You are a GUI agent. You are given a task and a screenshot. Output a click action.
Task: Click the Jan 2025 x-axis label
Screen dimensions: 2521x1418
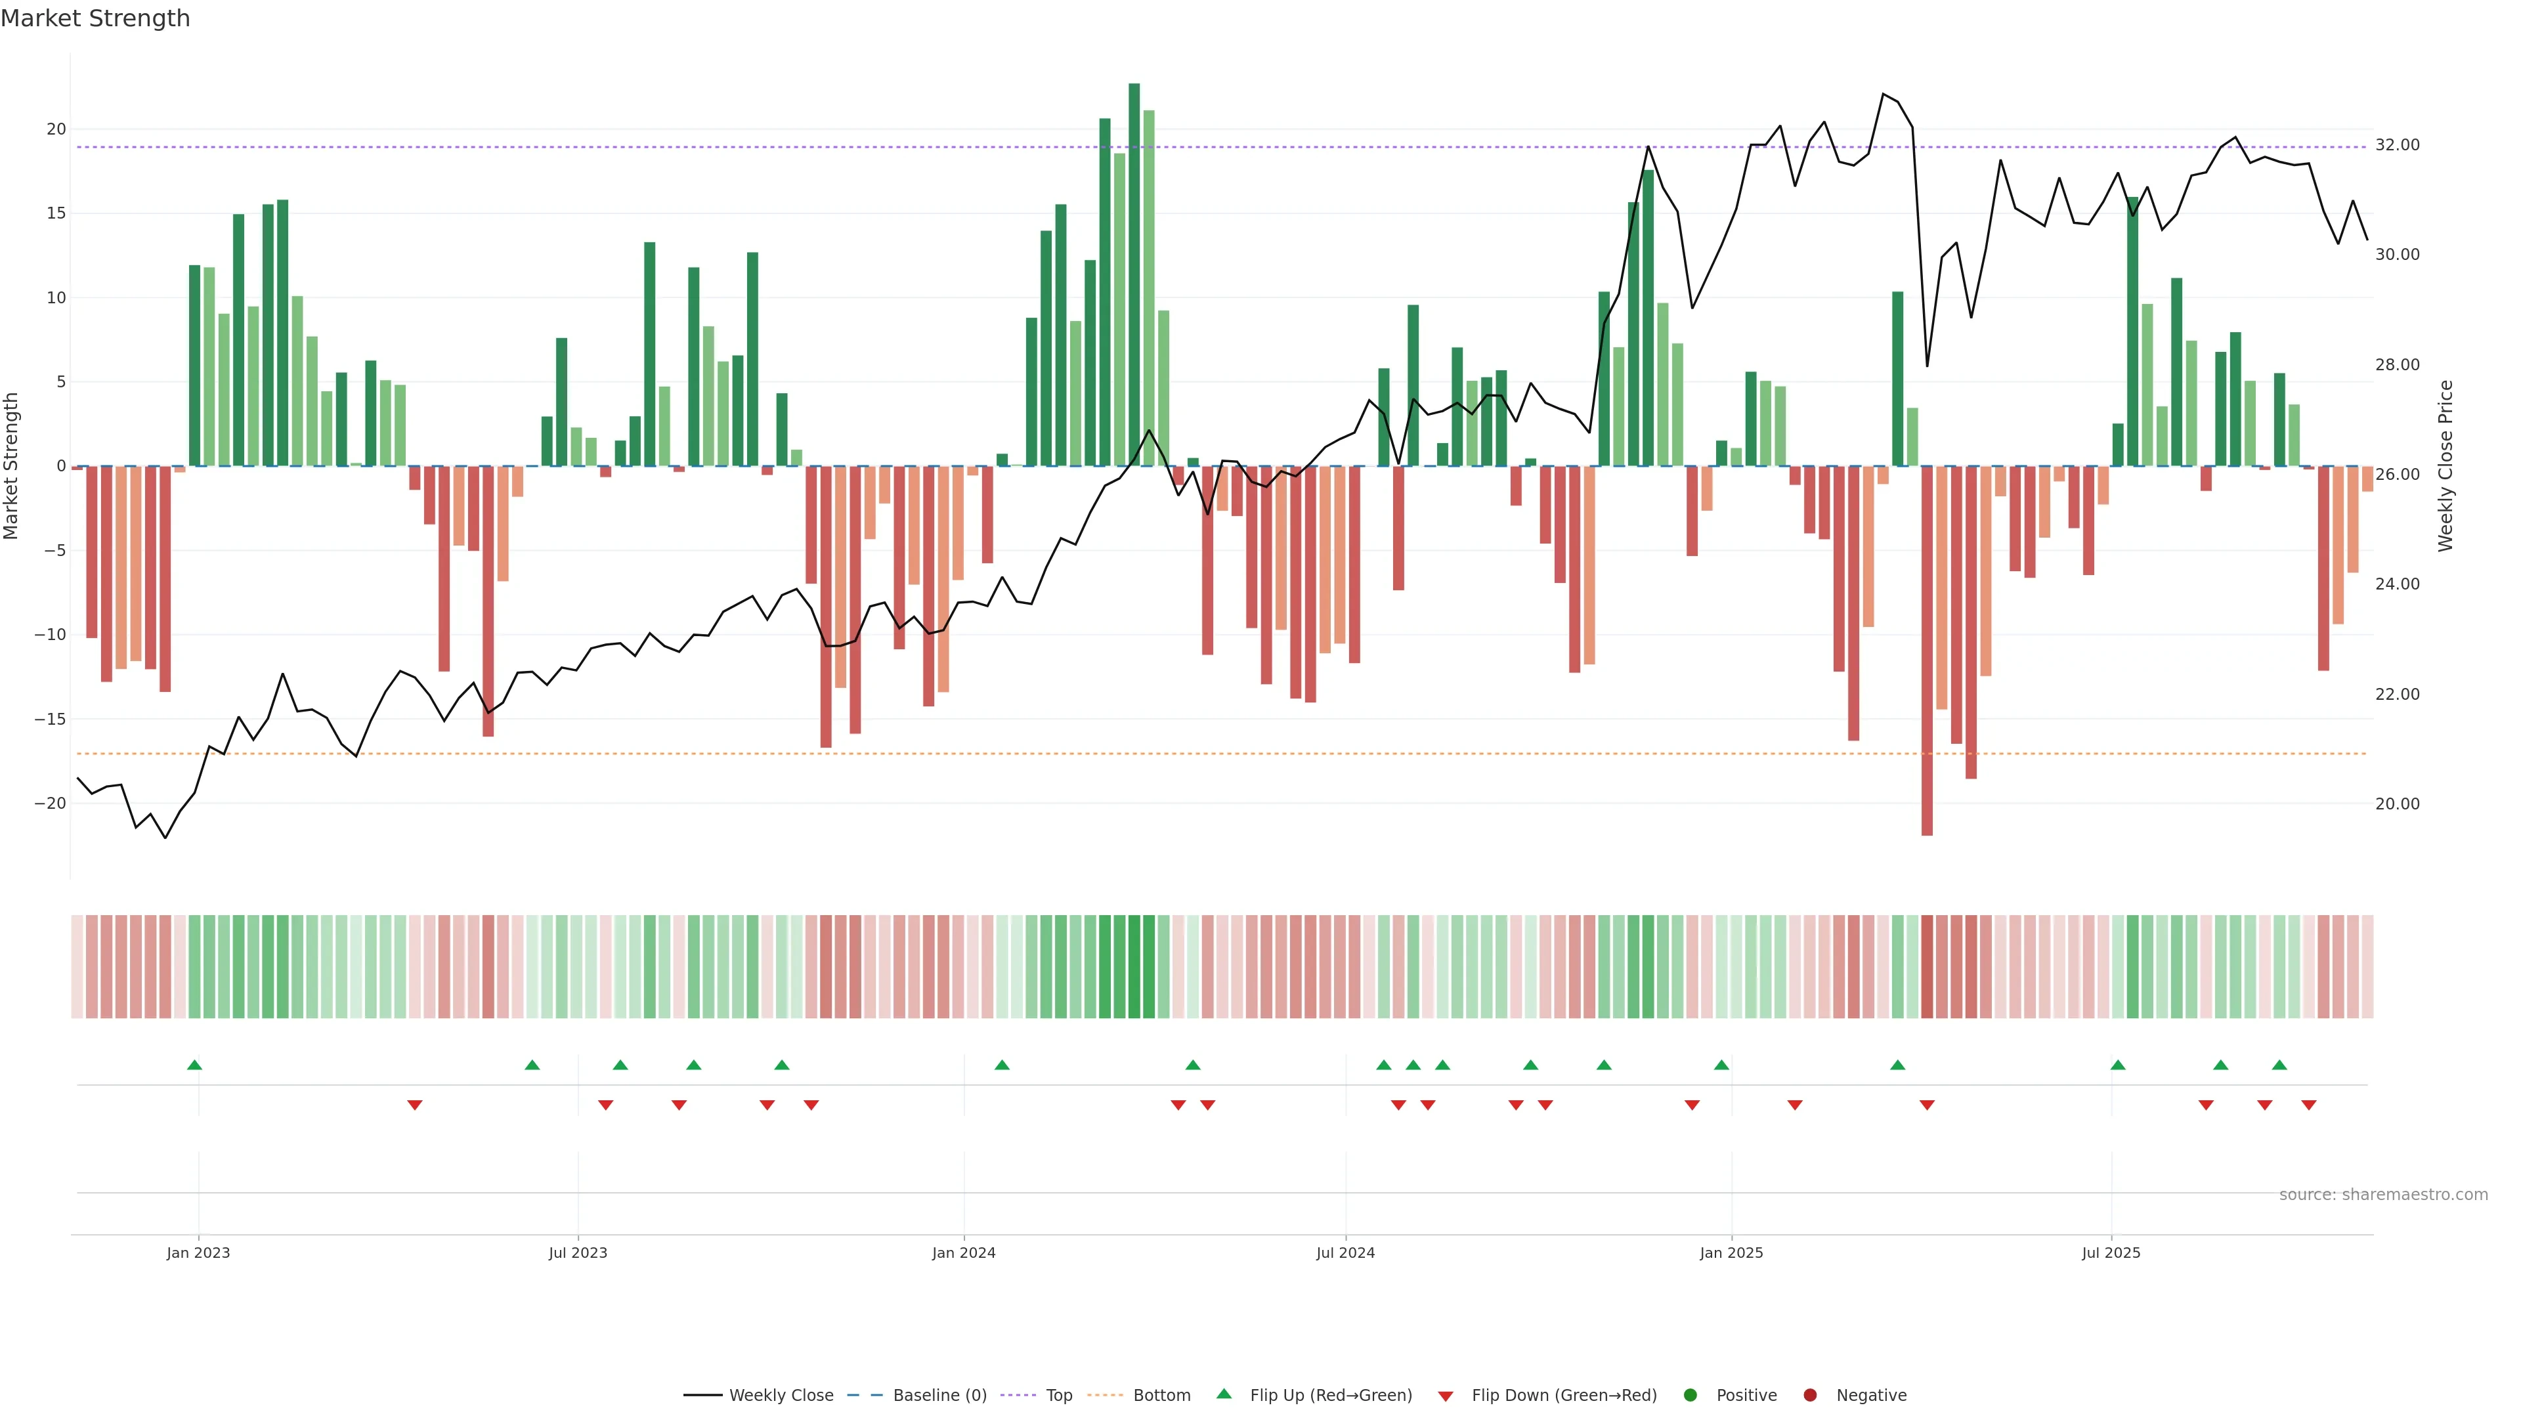click(1731, 1253)
